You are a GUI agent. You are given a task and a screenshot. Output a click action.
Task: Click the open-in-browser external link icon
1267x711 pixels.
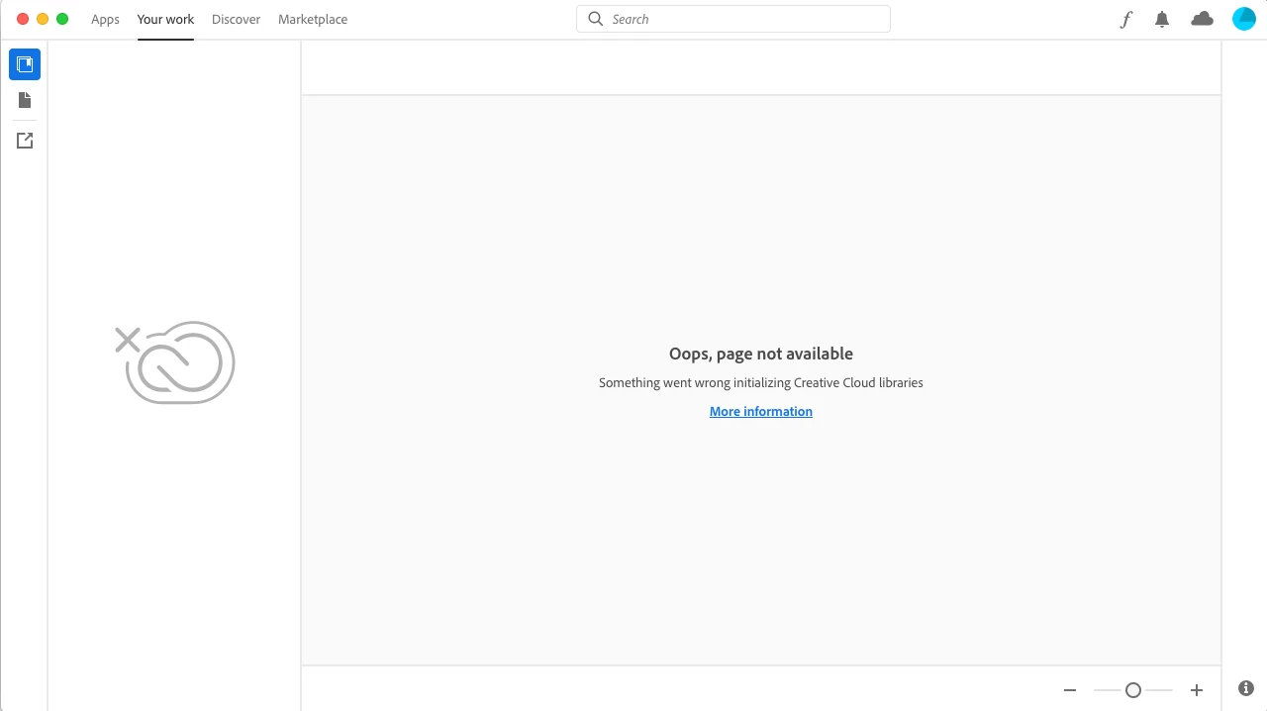tap(25, 141)
